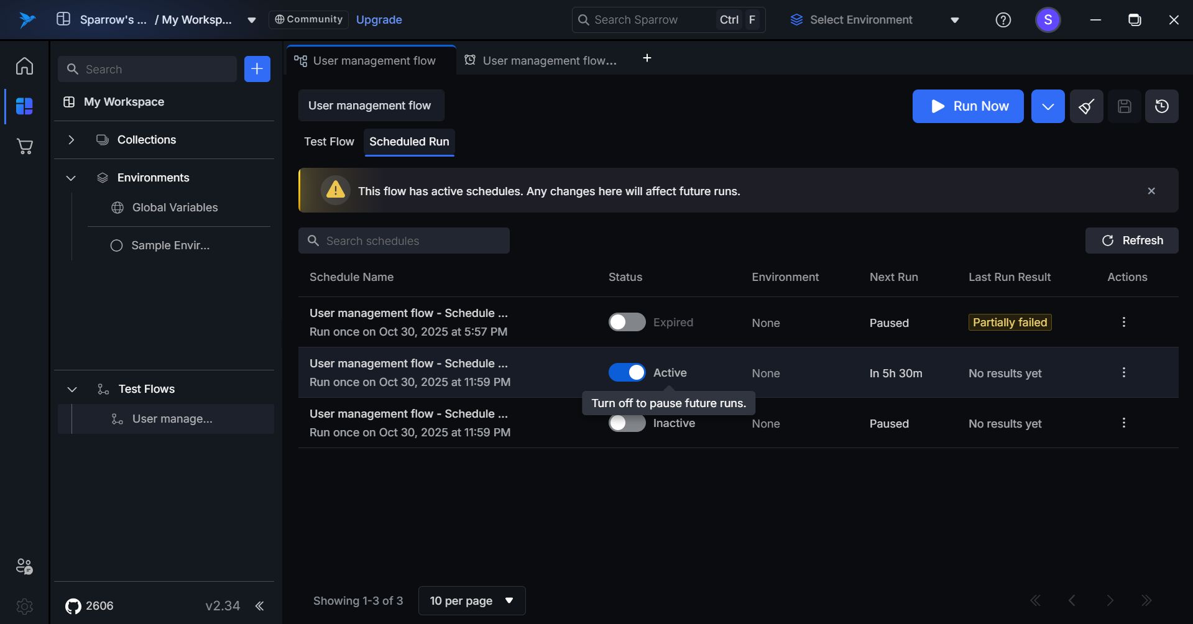
Task: Open the marketplace cart icon
Action: (24, 147)
